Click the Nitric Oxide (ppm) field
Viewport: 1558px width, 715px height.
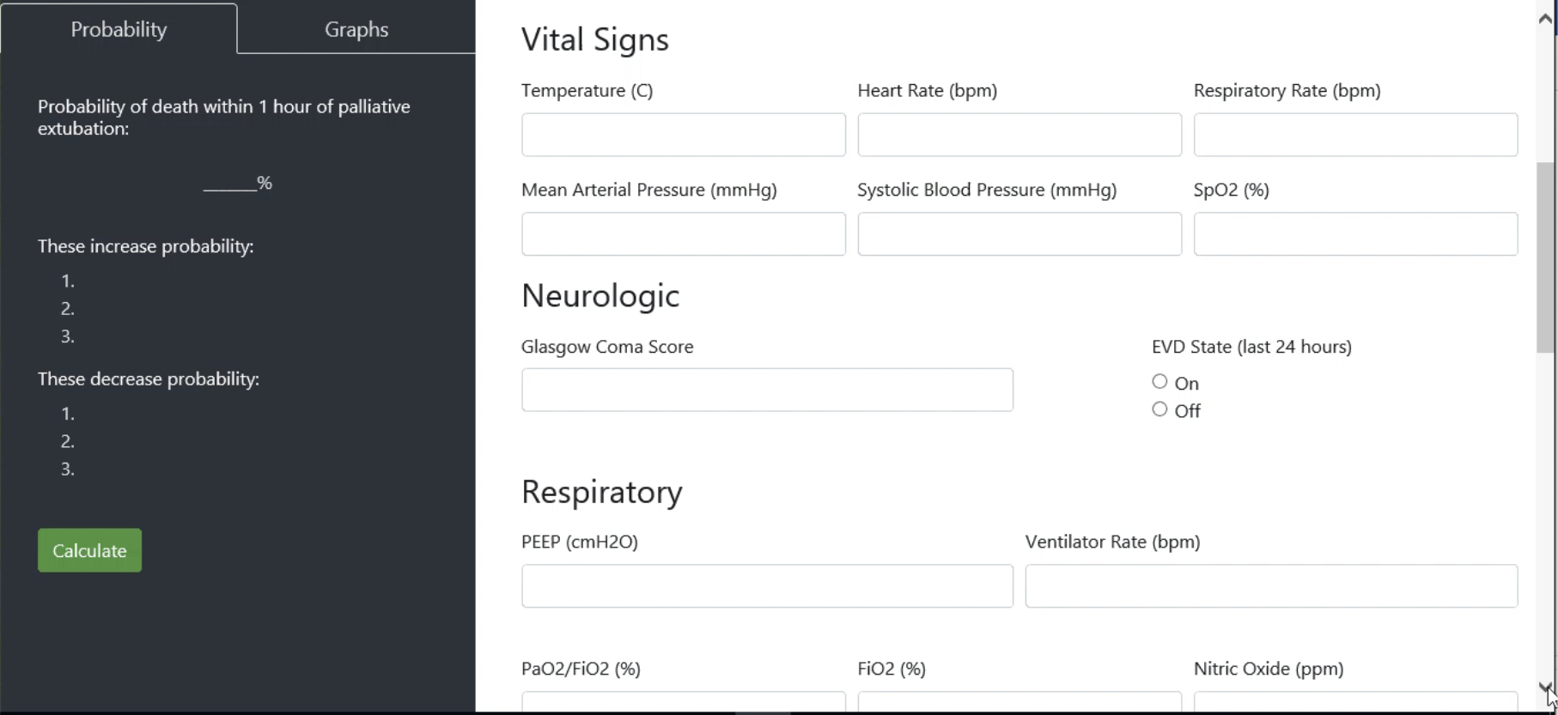pos(1355,702)
